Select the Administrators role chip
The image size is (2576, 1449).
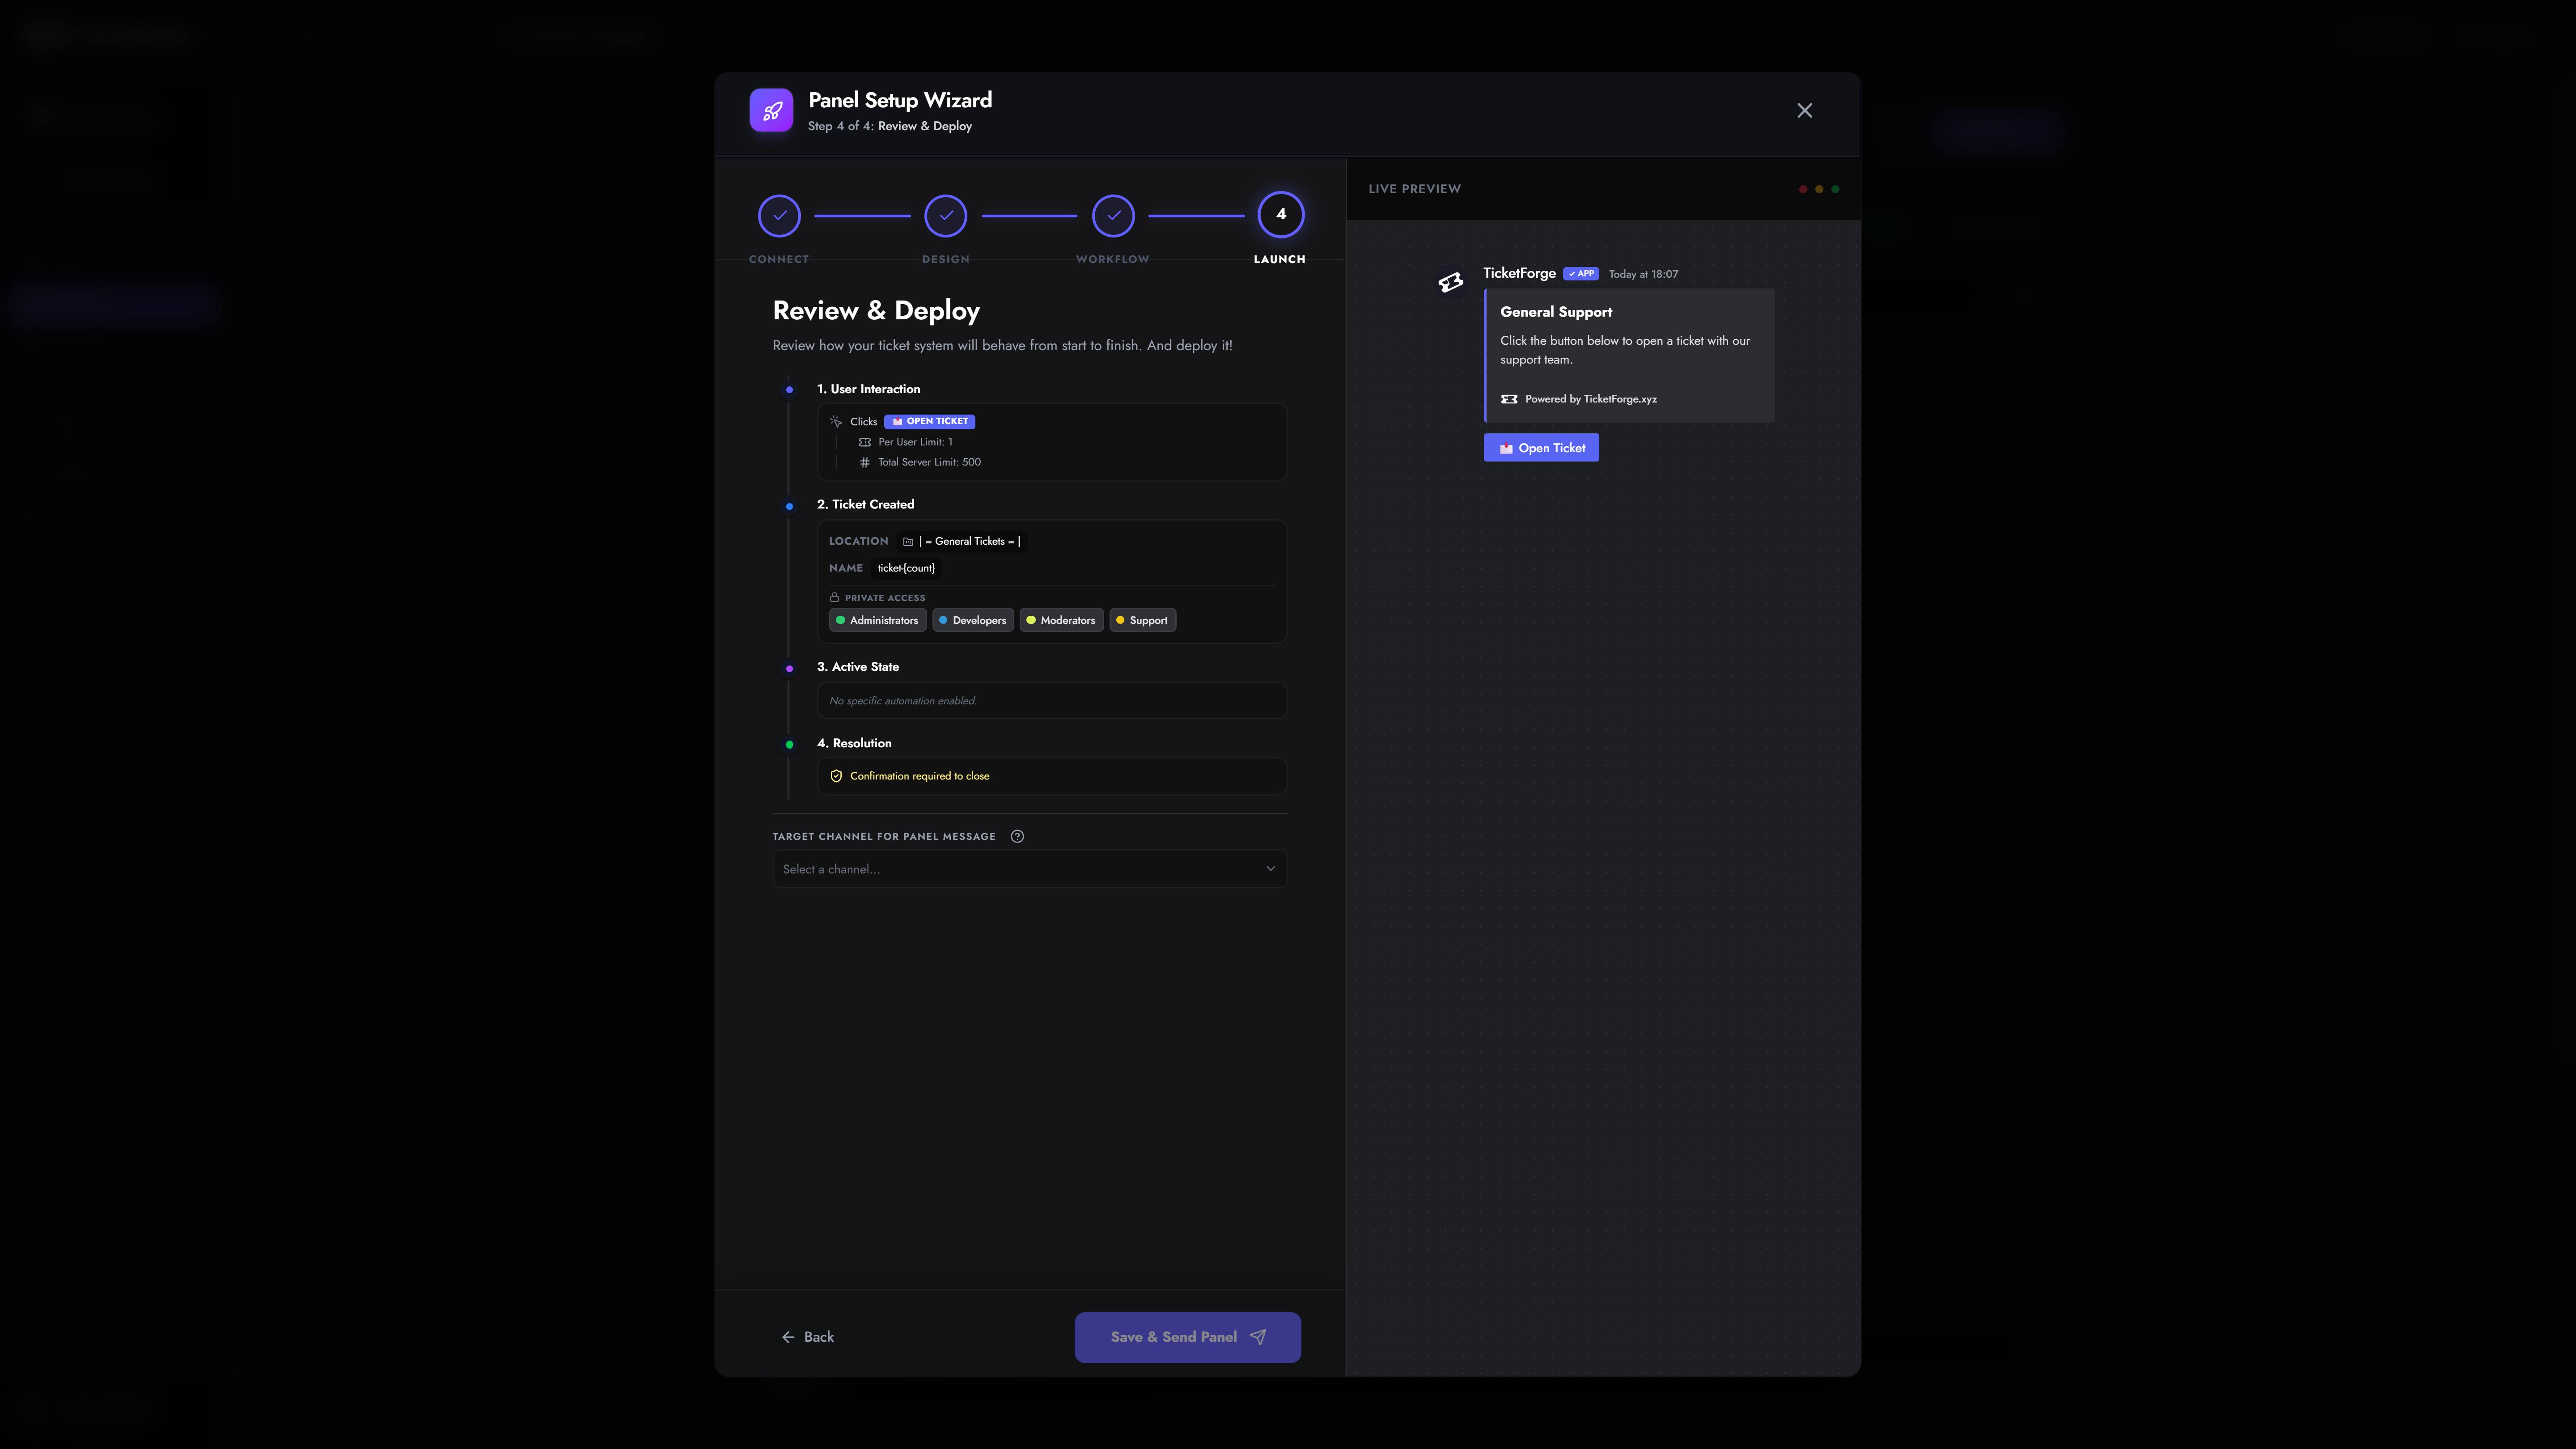[x=877, y=620]
